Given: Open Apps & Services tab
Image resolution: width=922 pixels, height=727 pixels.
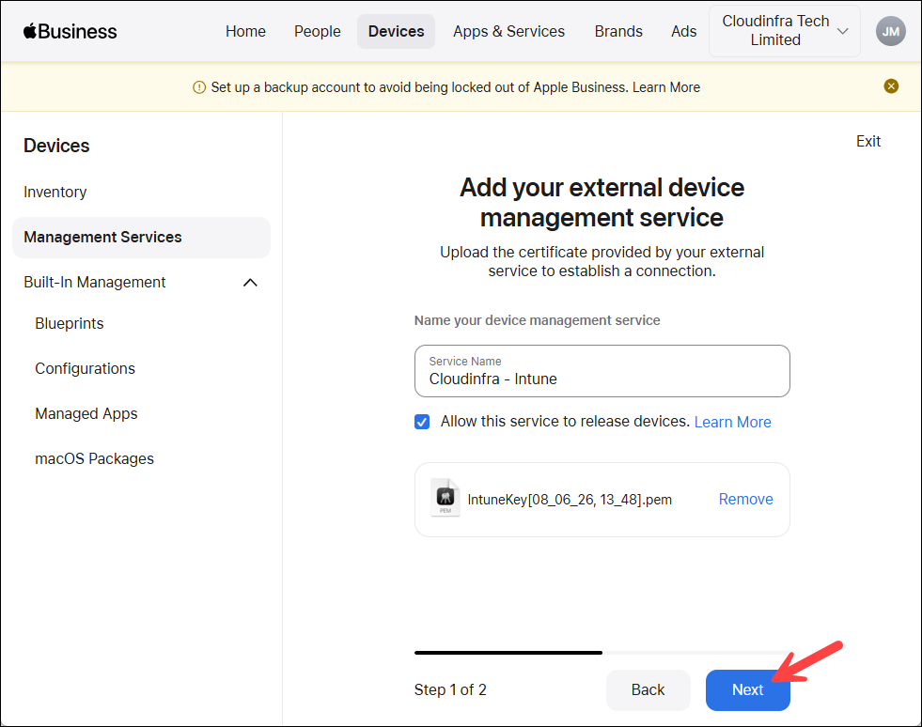Looking at the screenshot, I should pyautogui.click(x=508, y=31).
